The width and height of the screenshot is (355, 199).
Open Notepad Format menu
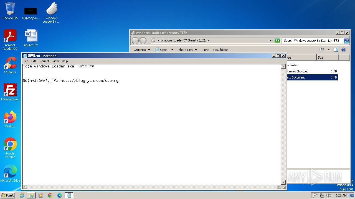[44, 61]
